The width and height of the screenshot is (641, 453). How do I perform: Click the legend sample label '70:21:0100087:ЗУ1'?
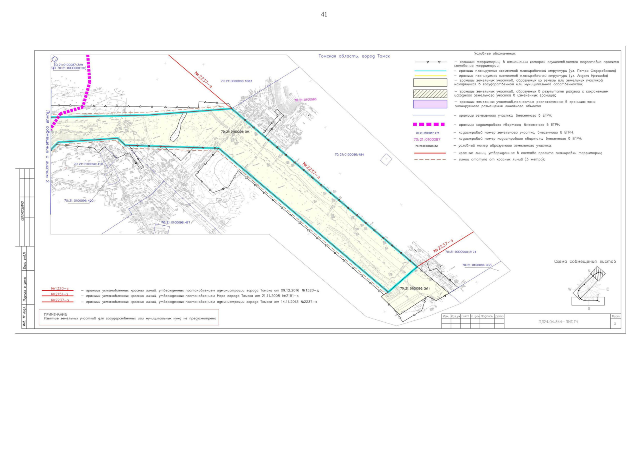pyautogui.click(x=426, y=146)
